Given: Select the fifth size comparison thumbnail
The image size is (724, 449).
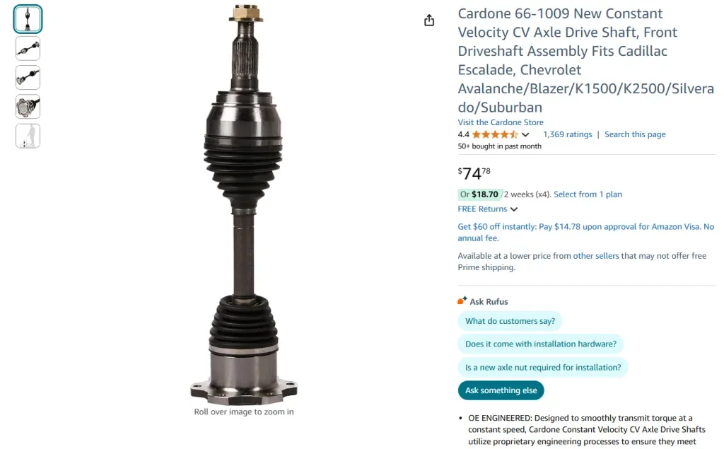Looking at the screenshot, I should tap(28, 136).
